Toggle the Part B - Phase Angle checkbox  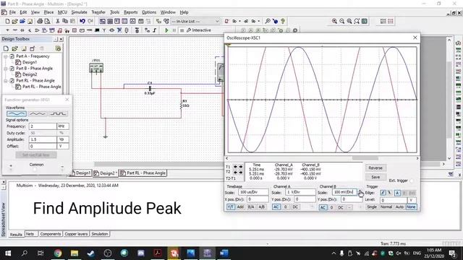tap(12, 68)
